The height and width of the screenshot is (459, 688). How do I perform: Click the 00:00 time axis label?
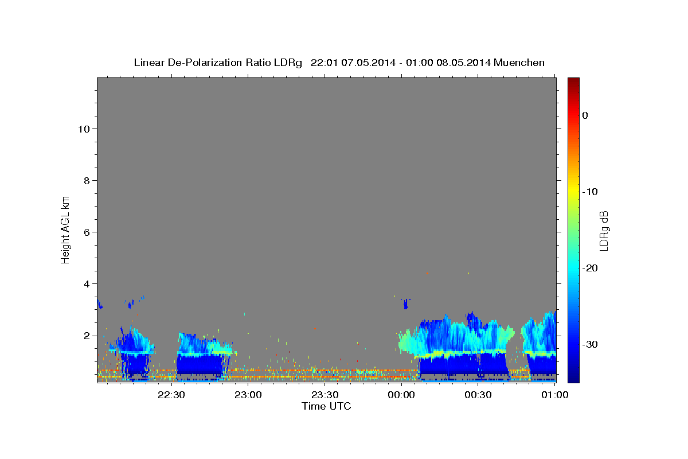point(401,395)
